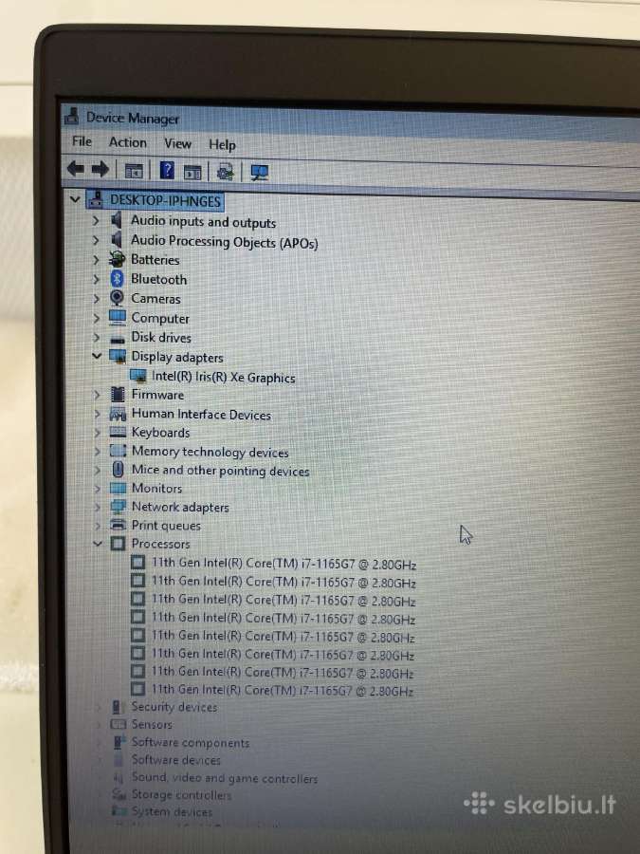The height and width of the screenshot is (854, 640).
Task: Click the Update driver toolbar icon
Action: click(x=226, y=172)
